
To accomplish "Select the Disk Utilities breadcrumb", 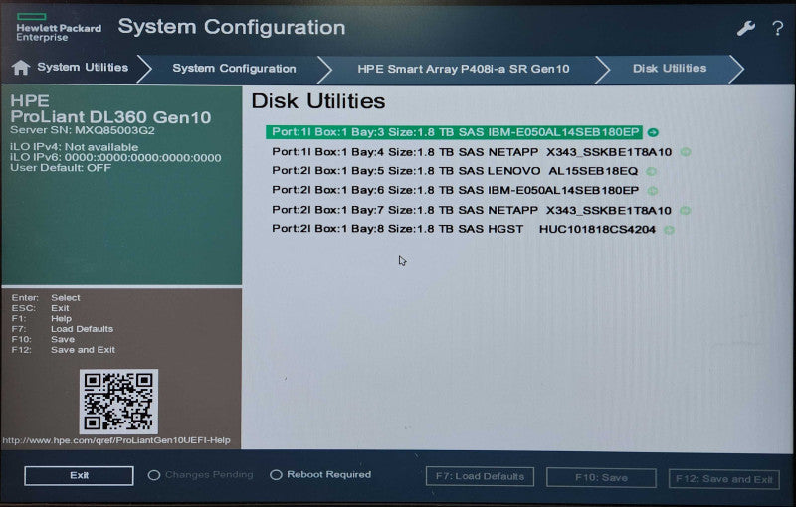I will [x=669, y=68].
